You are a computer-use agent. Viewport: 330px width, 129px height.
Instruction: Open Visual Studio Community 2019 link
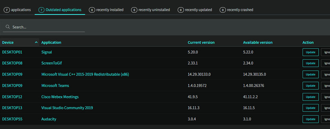point(67,108)
